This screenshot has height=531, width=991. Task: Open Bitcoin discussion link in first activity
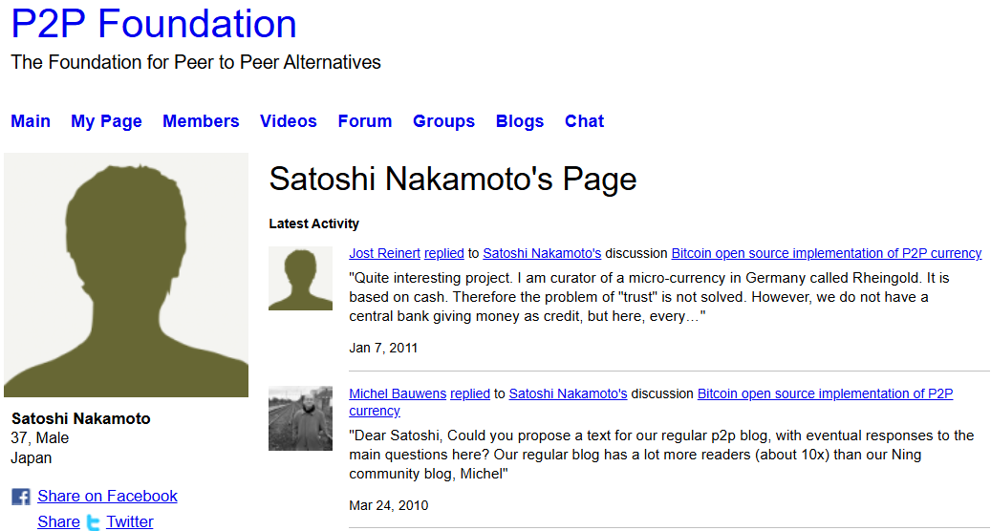[x=826, y=253]
